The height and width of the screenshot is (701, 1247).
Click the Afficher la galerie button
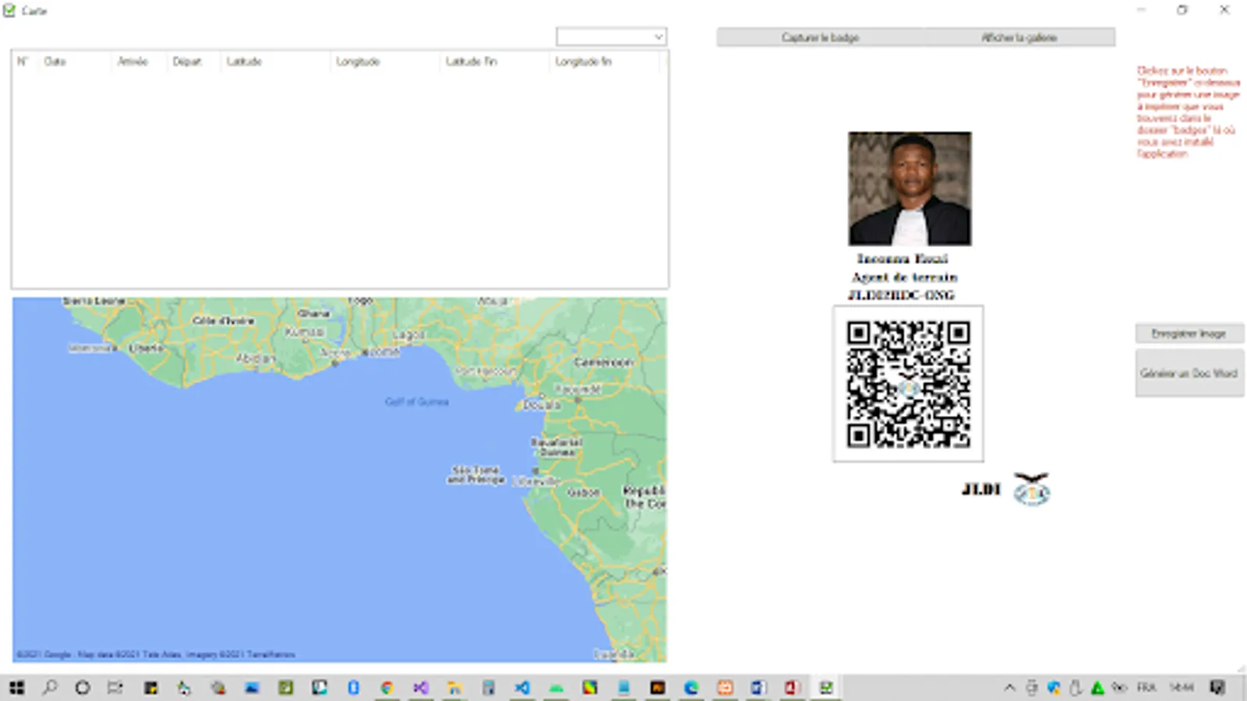1019,37
